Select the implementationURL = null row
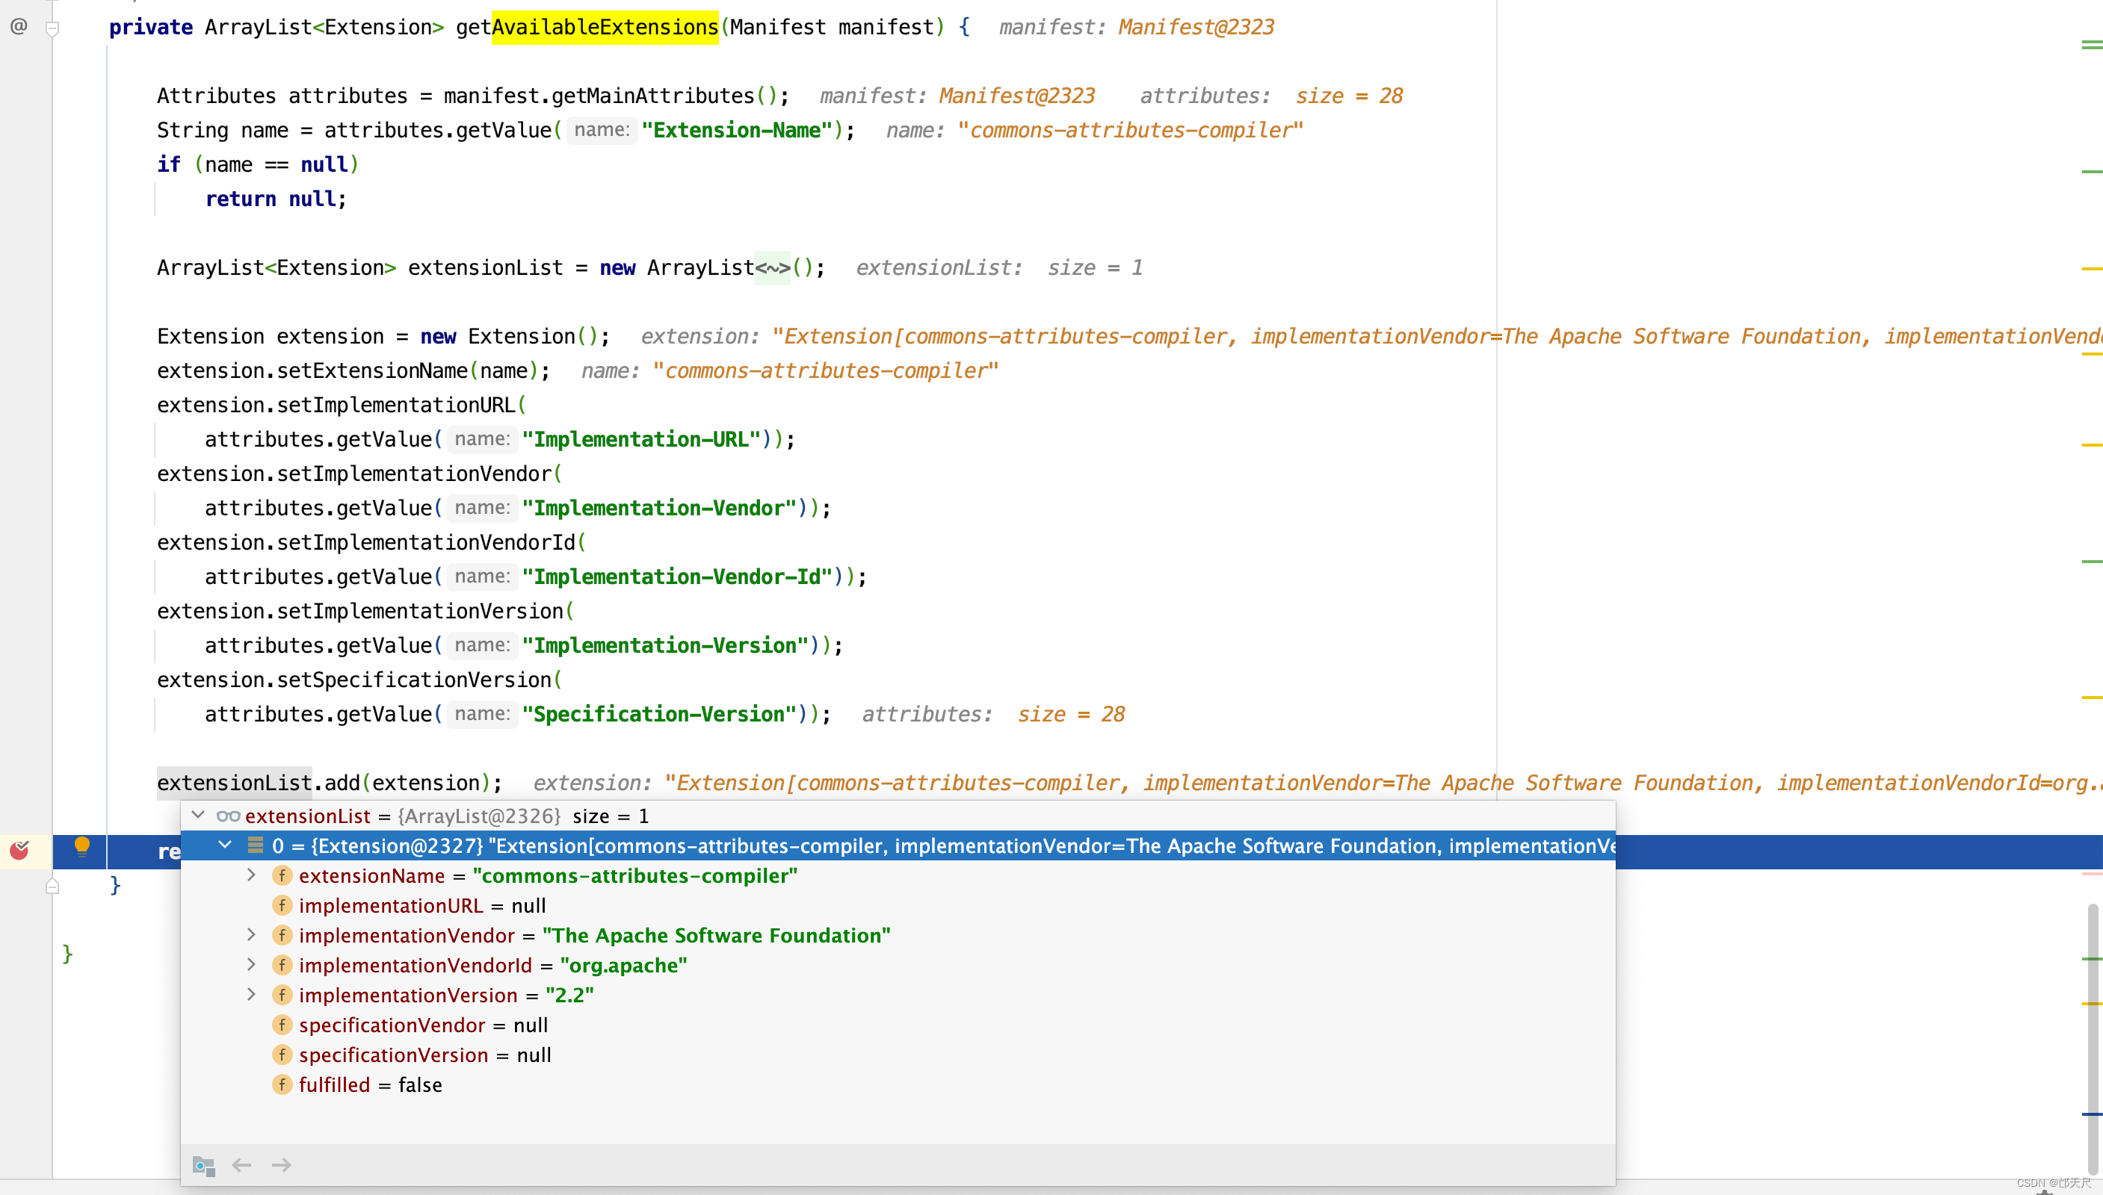This screenshot has width=2103, height=1195. (898, 905)
